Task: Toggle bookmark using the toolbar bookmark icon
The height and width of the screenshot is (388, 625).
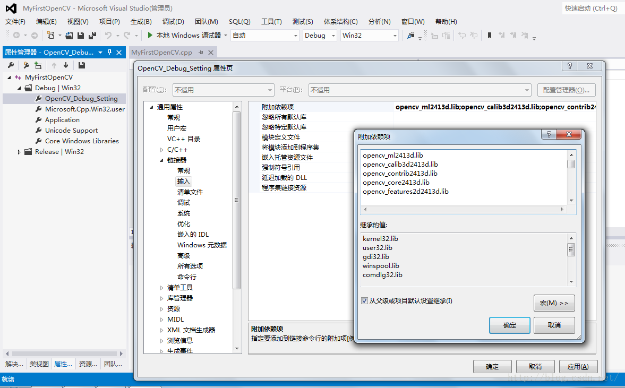Action: coord(490,36)
